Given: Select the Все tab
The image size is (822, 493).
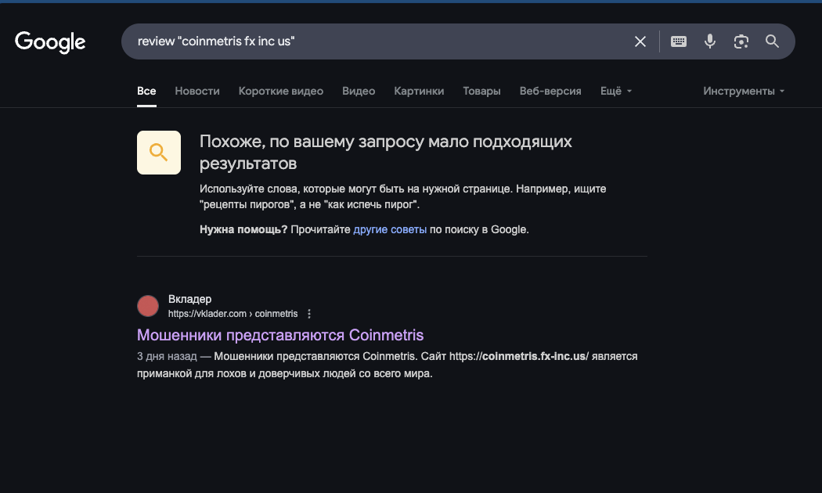Looking at the screenshot, I should [146, 91].
